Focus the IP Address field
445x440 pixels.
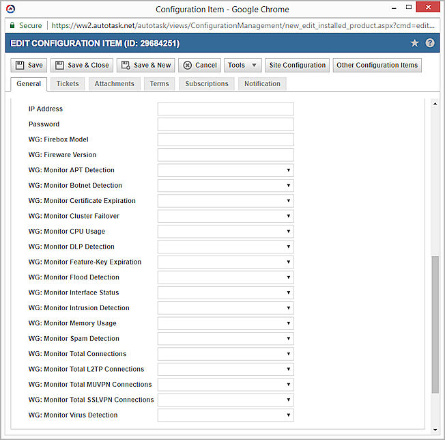pyautogui.click(x=226, y=109)
